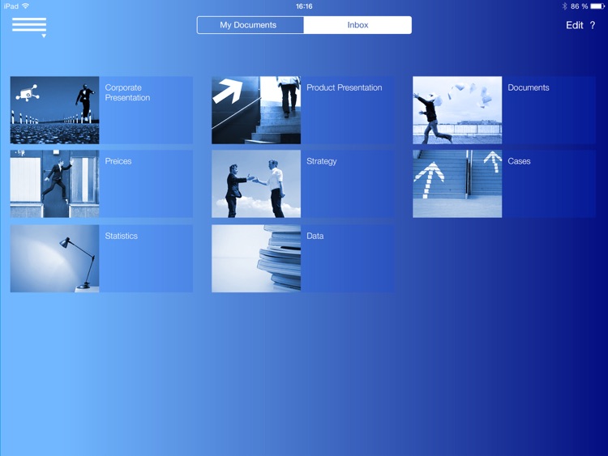Select the Cases title text

coord(519,161)
